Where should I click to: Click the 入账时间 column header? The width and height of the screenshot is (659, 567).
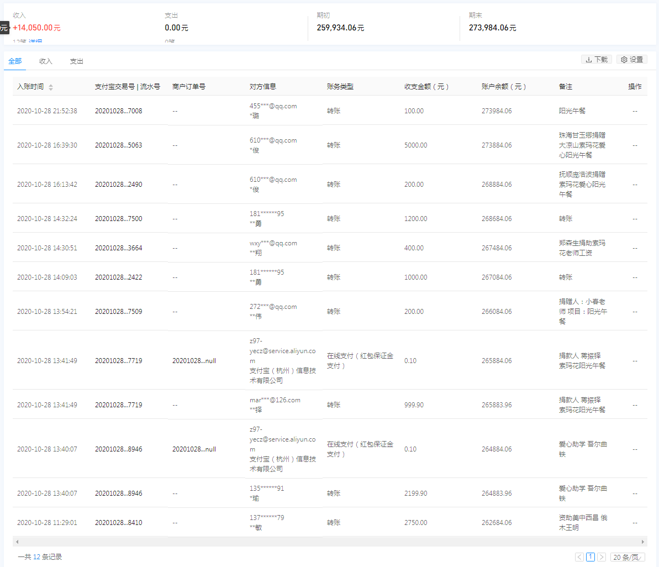pos(30,87)
